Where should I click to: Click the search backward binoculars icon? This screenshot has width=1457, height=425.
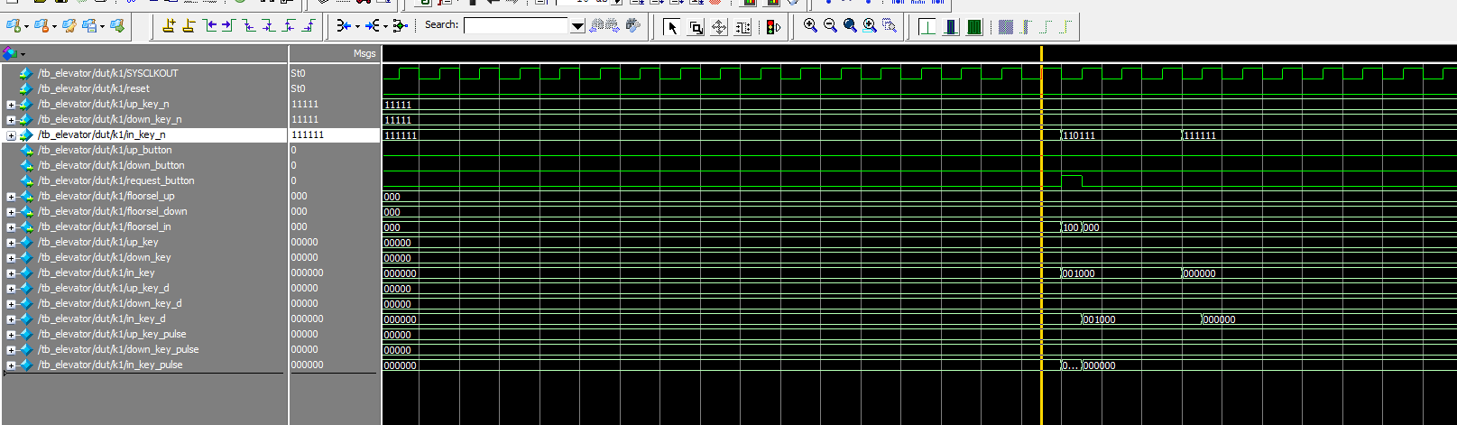click(596, 26)
